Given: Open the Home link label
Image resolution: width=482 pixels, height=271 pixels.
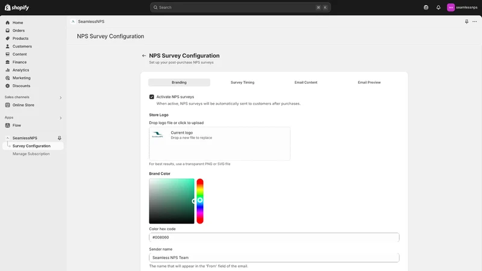Looking at the screenshot, I should click(18, 22).
